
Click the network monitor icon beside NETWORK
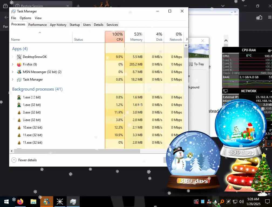(225, 91)
